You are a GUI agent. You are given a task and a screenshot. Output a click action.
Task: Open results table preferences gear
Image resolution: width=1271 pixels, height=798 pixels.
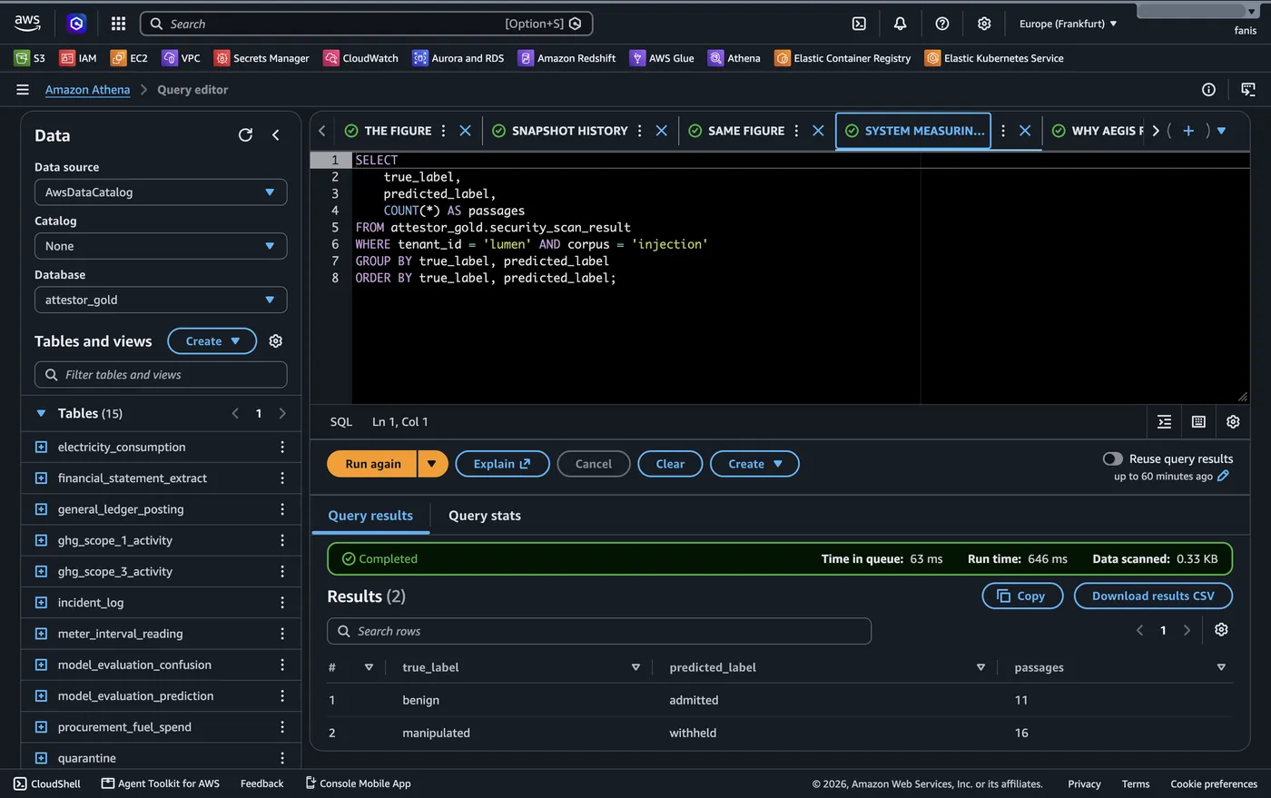tap(1221, 630)
